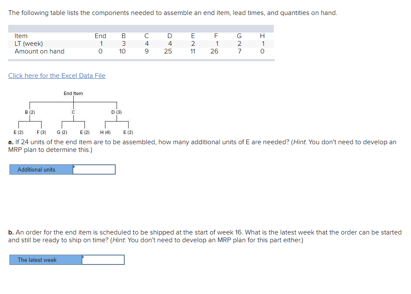Viewport: 411px width, 294px height.
Task: Select the G (2) node under C
Action: pyautogui.click(x=61, y=132)
